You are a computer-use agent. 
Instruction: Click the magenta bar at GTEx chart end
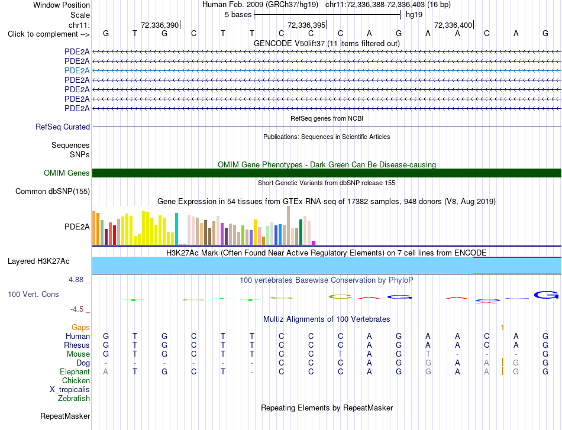(x=314, y=243)
